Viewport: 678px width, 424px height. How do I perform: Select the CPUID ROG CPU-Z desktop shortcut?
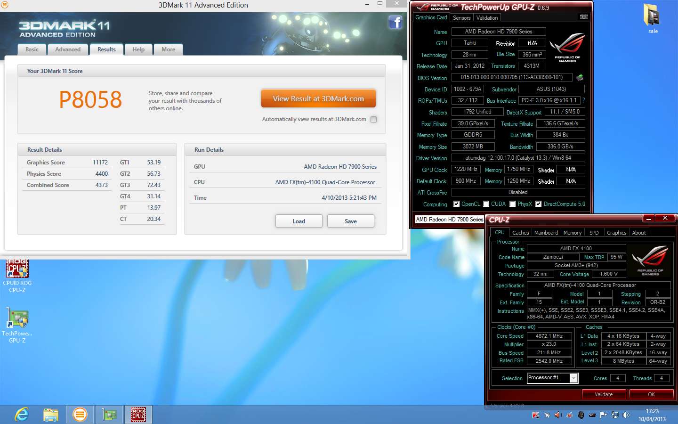click(17, 276)
